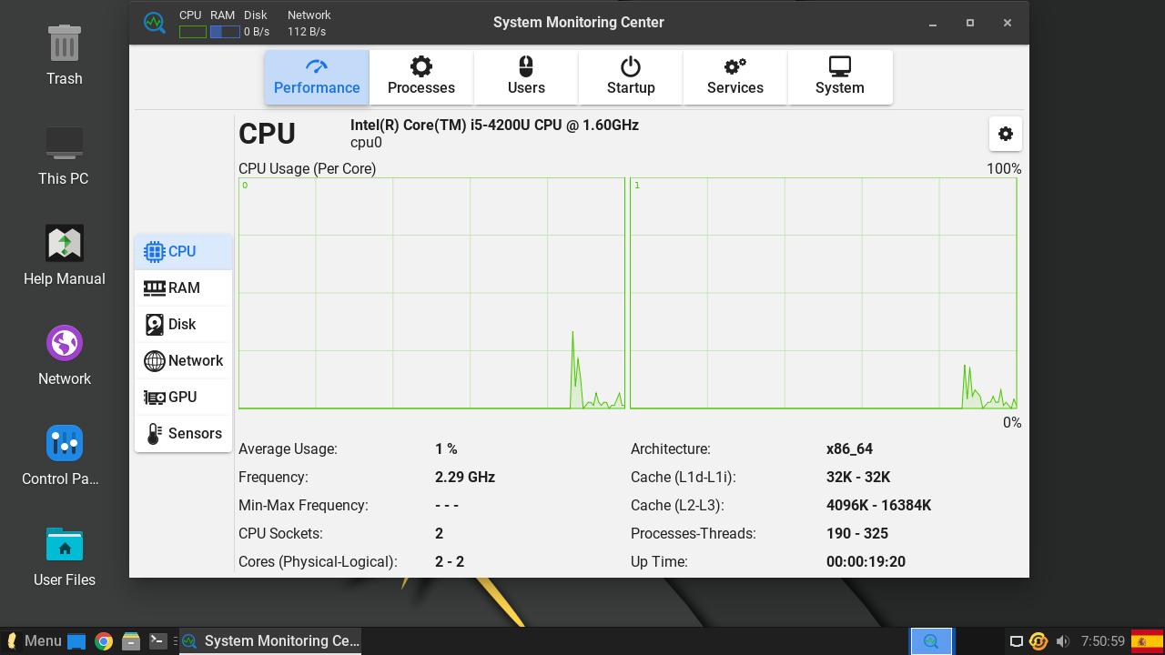Screen dimensions: 1165x655
Task: Click the highlighted workspace pager in taskbar
Action: pos(931,641)
